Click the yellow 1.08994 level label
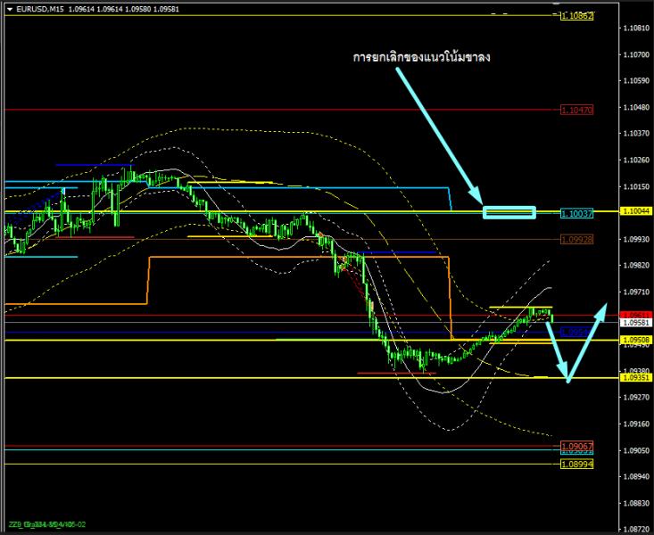 coord(577,464)
